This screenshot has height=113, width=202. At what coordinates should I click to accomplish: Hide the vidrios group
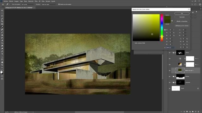(x=169, y=53)
